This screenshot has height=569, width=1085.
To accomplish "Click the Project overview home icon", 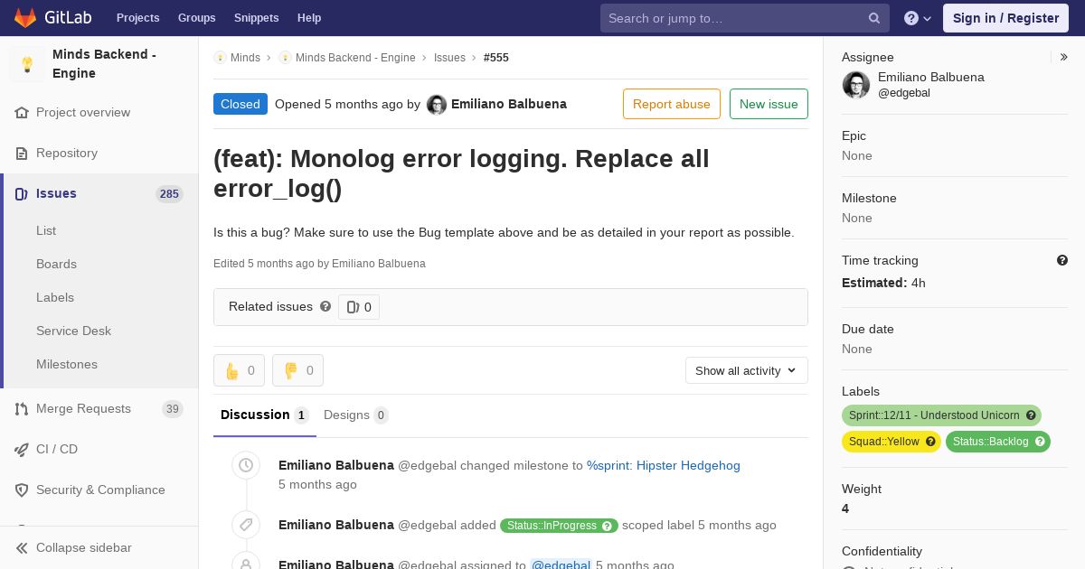I will pos(22,113).
